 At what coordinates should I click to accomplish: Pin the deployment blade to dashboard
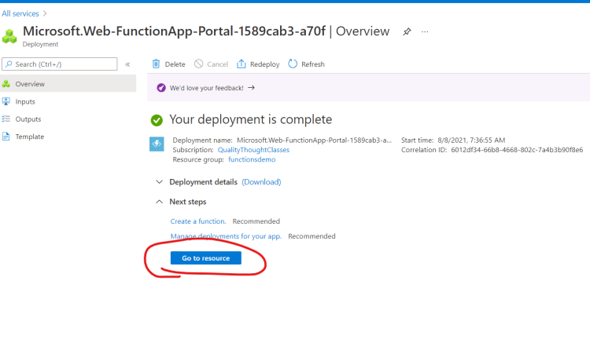click(407, 31)
